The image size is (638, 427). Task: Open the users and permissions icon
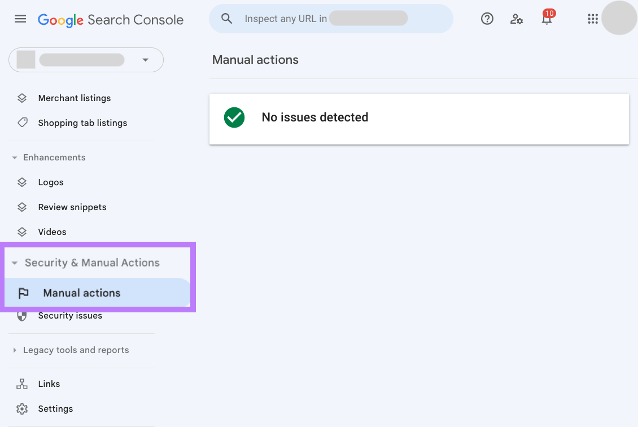(517, 19)
